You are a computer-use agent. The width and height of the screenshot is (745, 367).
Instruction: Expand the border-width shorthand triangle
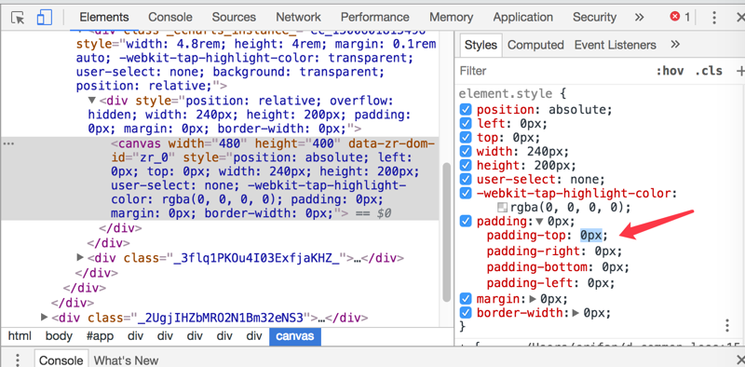point(576,312)
